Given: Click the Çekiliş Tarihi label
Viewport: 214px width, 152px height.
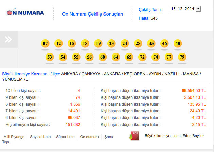Looking at the screenshot, I should pyautogui.click(x=151, y=10).
